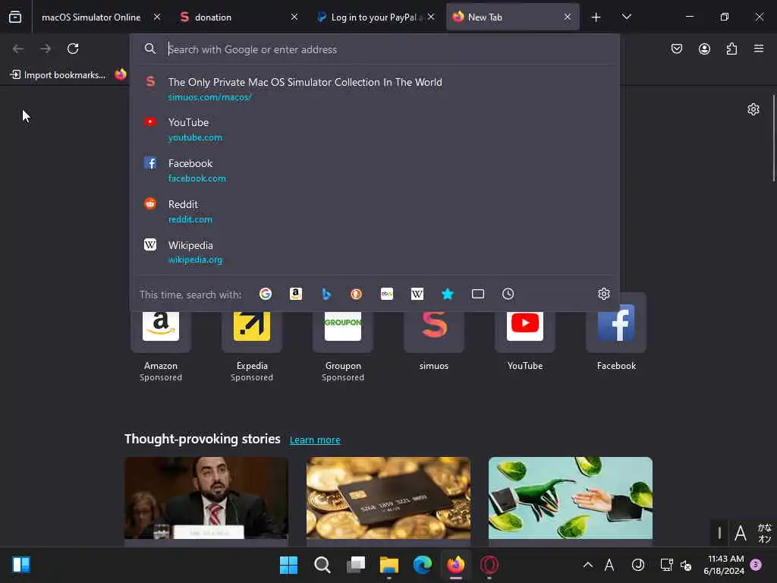This screenshot has width=777, height=583.
Task: Open Opera browser from taskbar
Action: pyautogui.click(x=489, y=565)
